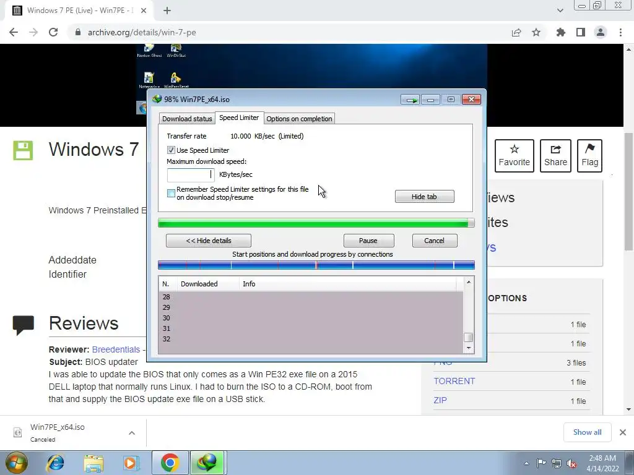Click the Hide details button
Image resolution: width=634 pixels, height=475 pixels.
tap(209, 241)
